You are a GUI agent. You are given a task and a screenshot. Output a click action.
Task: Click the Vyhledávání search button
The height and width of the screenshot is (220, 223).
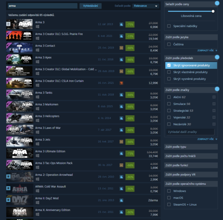click(90, 6)
